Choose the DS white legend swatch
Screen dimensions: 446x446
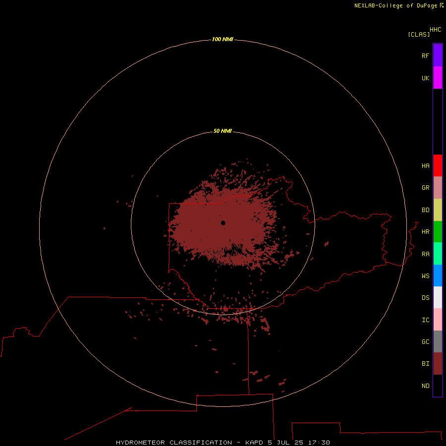(438, 297)
